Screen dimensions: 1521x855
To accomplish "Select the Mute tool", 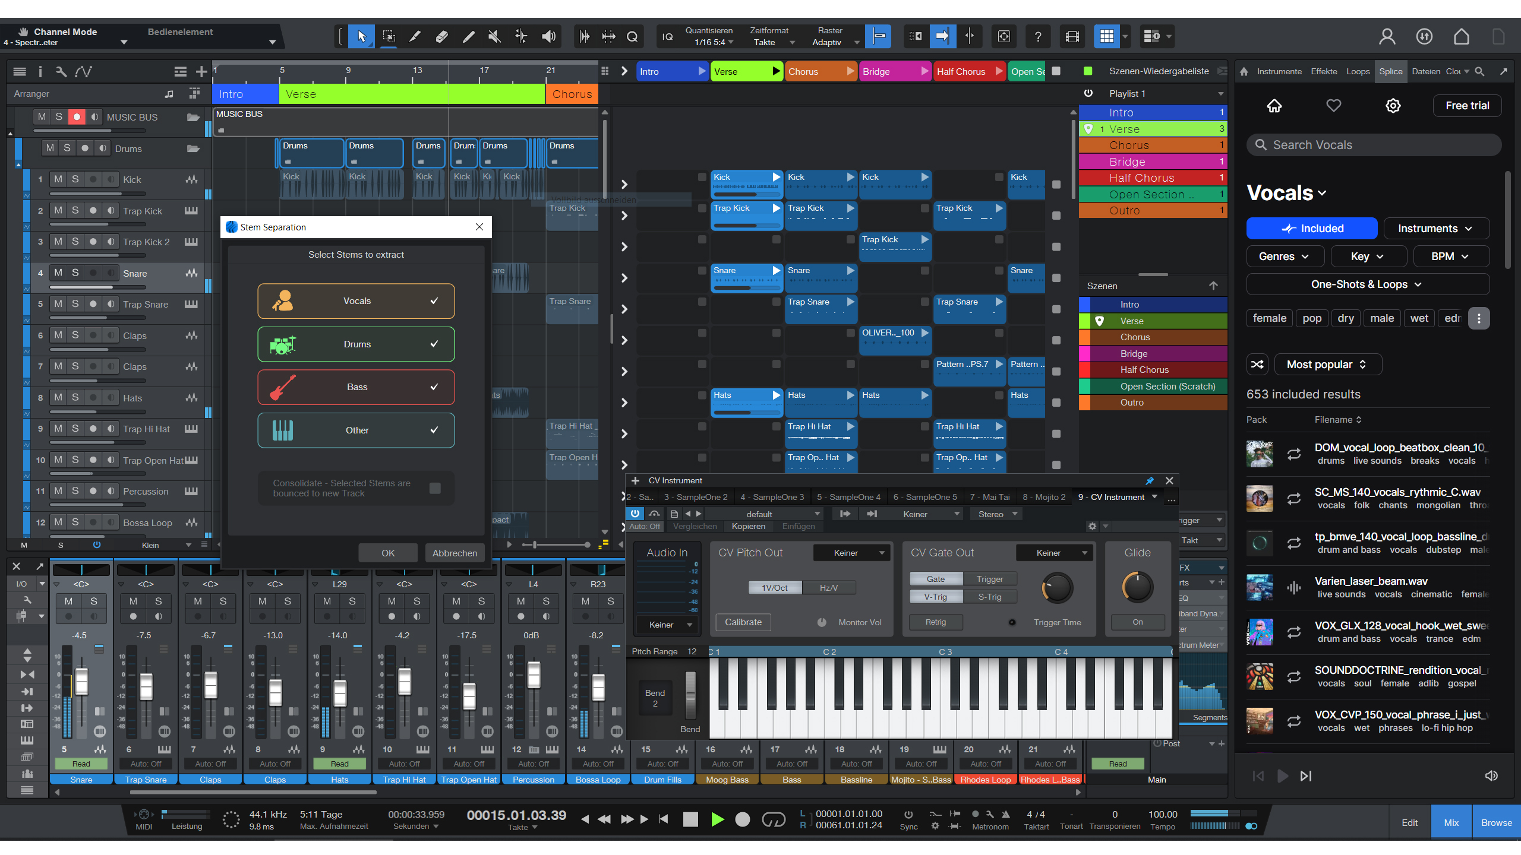I will pos(494,36).
